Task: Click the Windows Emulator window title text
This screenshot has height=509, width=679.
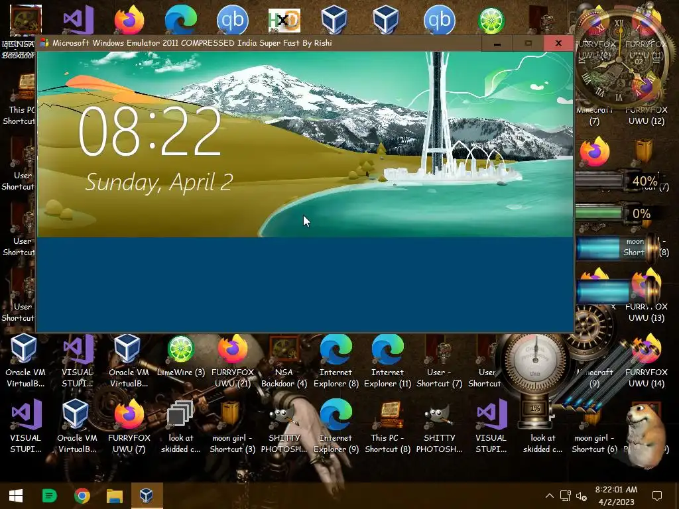Action: 192,43
